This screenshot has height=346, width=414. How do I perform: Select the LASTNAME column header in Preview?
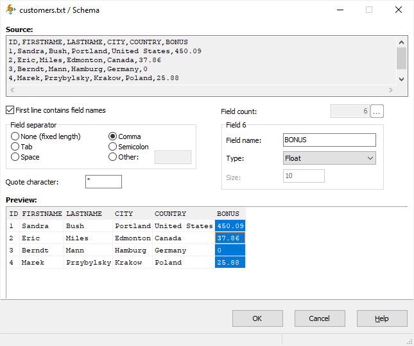88,214
